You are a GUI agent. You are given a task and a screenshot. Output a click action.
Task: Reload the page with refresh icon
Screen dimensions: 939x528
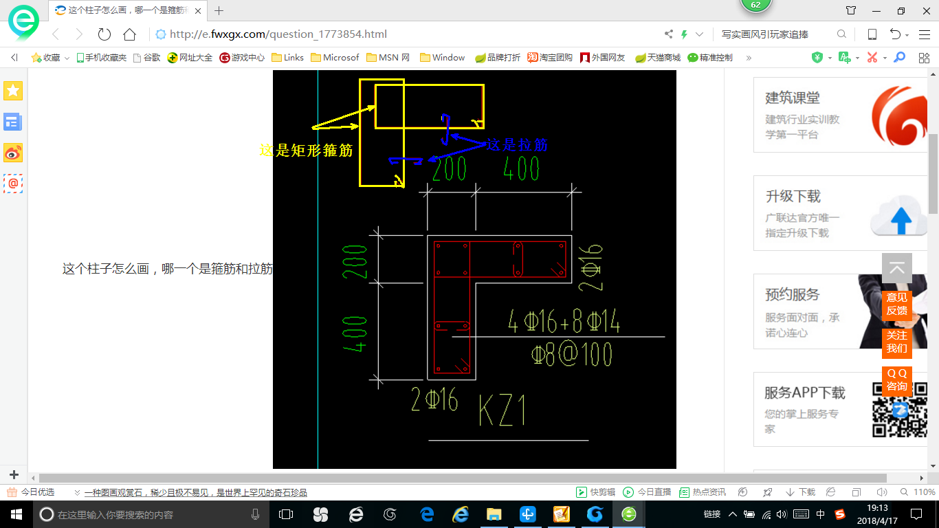pyautogui.click(x=104, y=34)
